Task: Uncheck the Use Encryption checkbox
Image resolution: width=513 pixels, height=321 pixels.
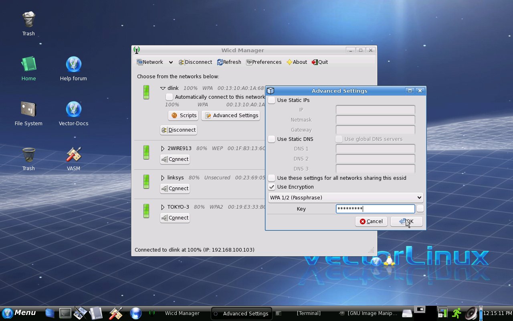Action: [x=272, y=187]
